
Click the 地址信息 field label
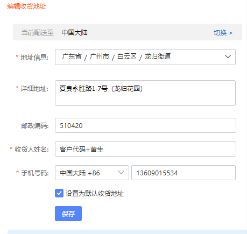34,58
